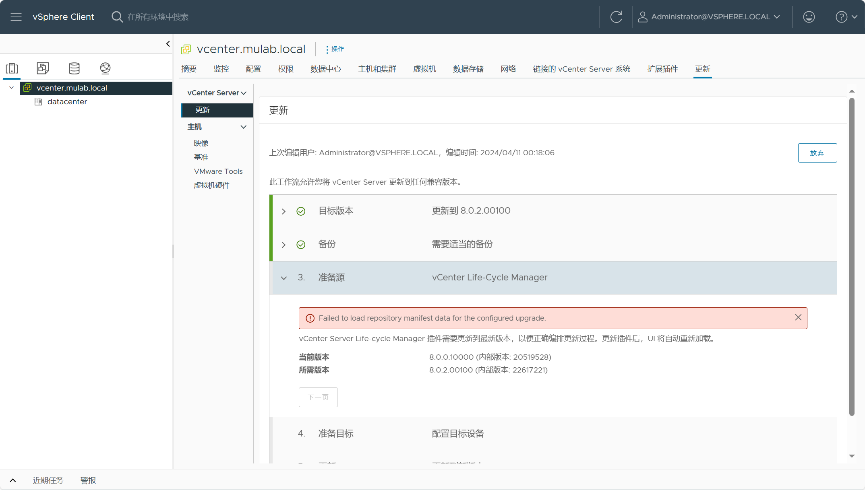The width and height of the screenshot is (865, 490).
Task: Open the 近期任务 panel tab
Action: click(48, 480)
